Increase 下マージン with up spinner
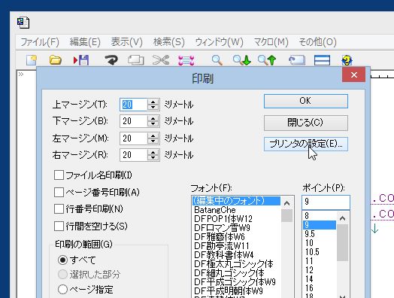 tap(153, 118)
